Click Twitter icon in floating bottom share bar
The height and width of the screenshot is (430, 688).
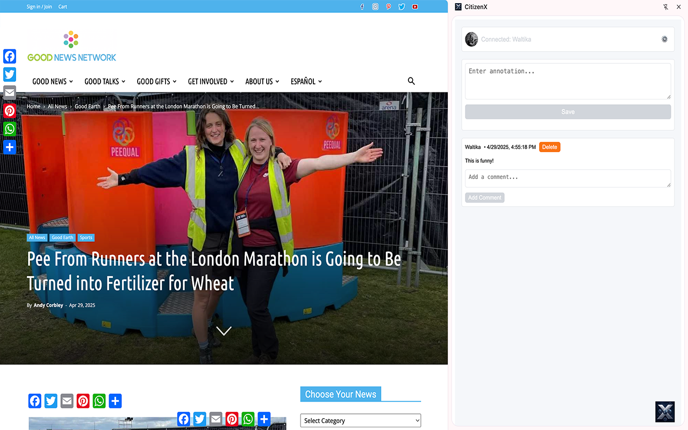click(x=200, y=419)
